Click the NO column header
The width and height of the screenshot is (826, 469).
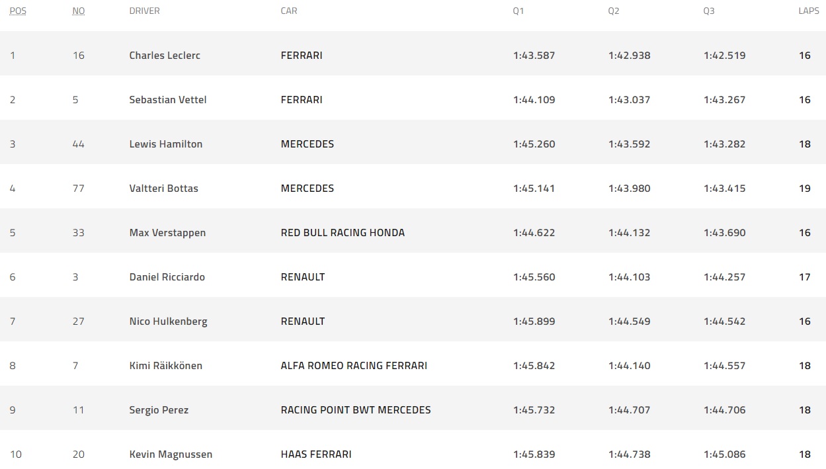(x=79, y=11)
